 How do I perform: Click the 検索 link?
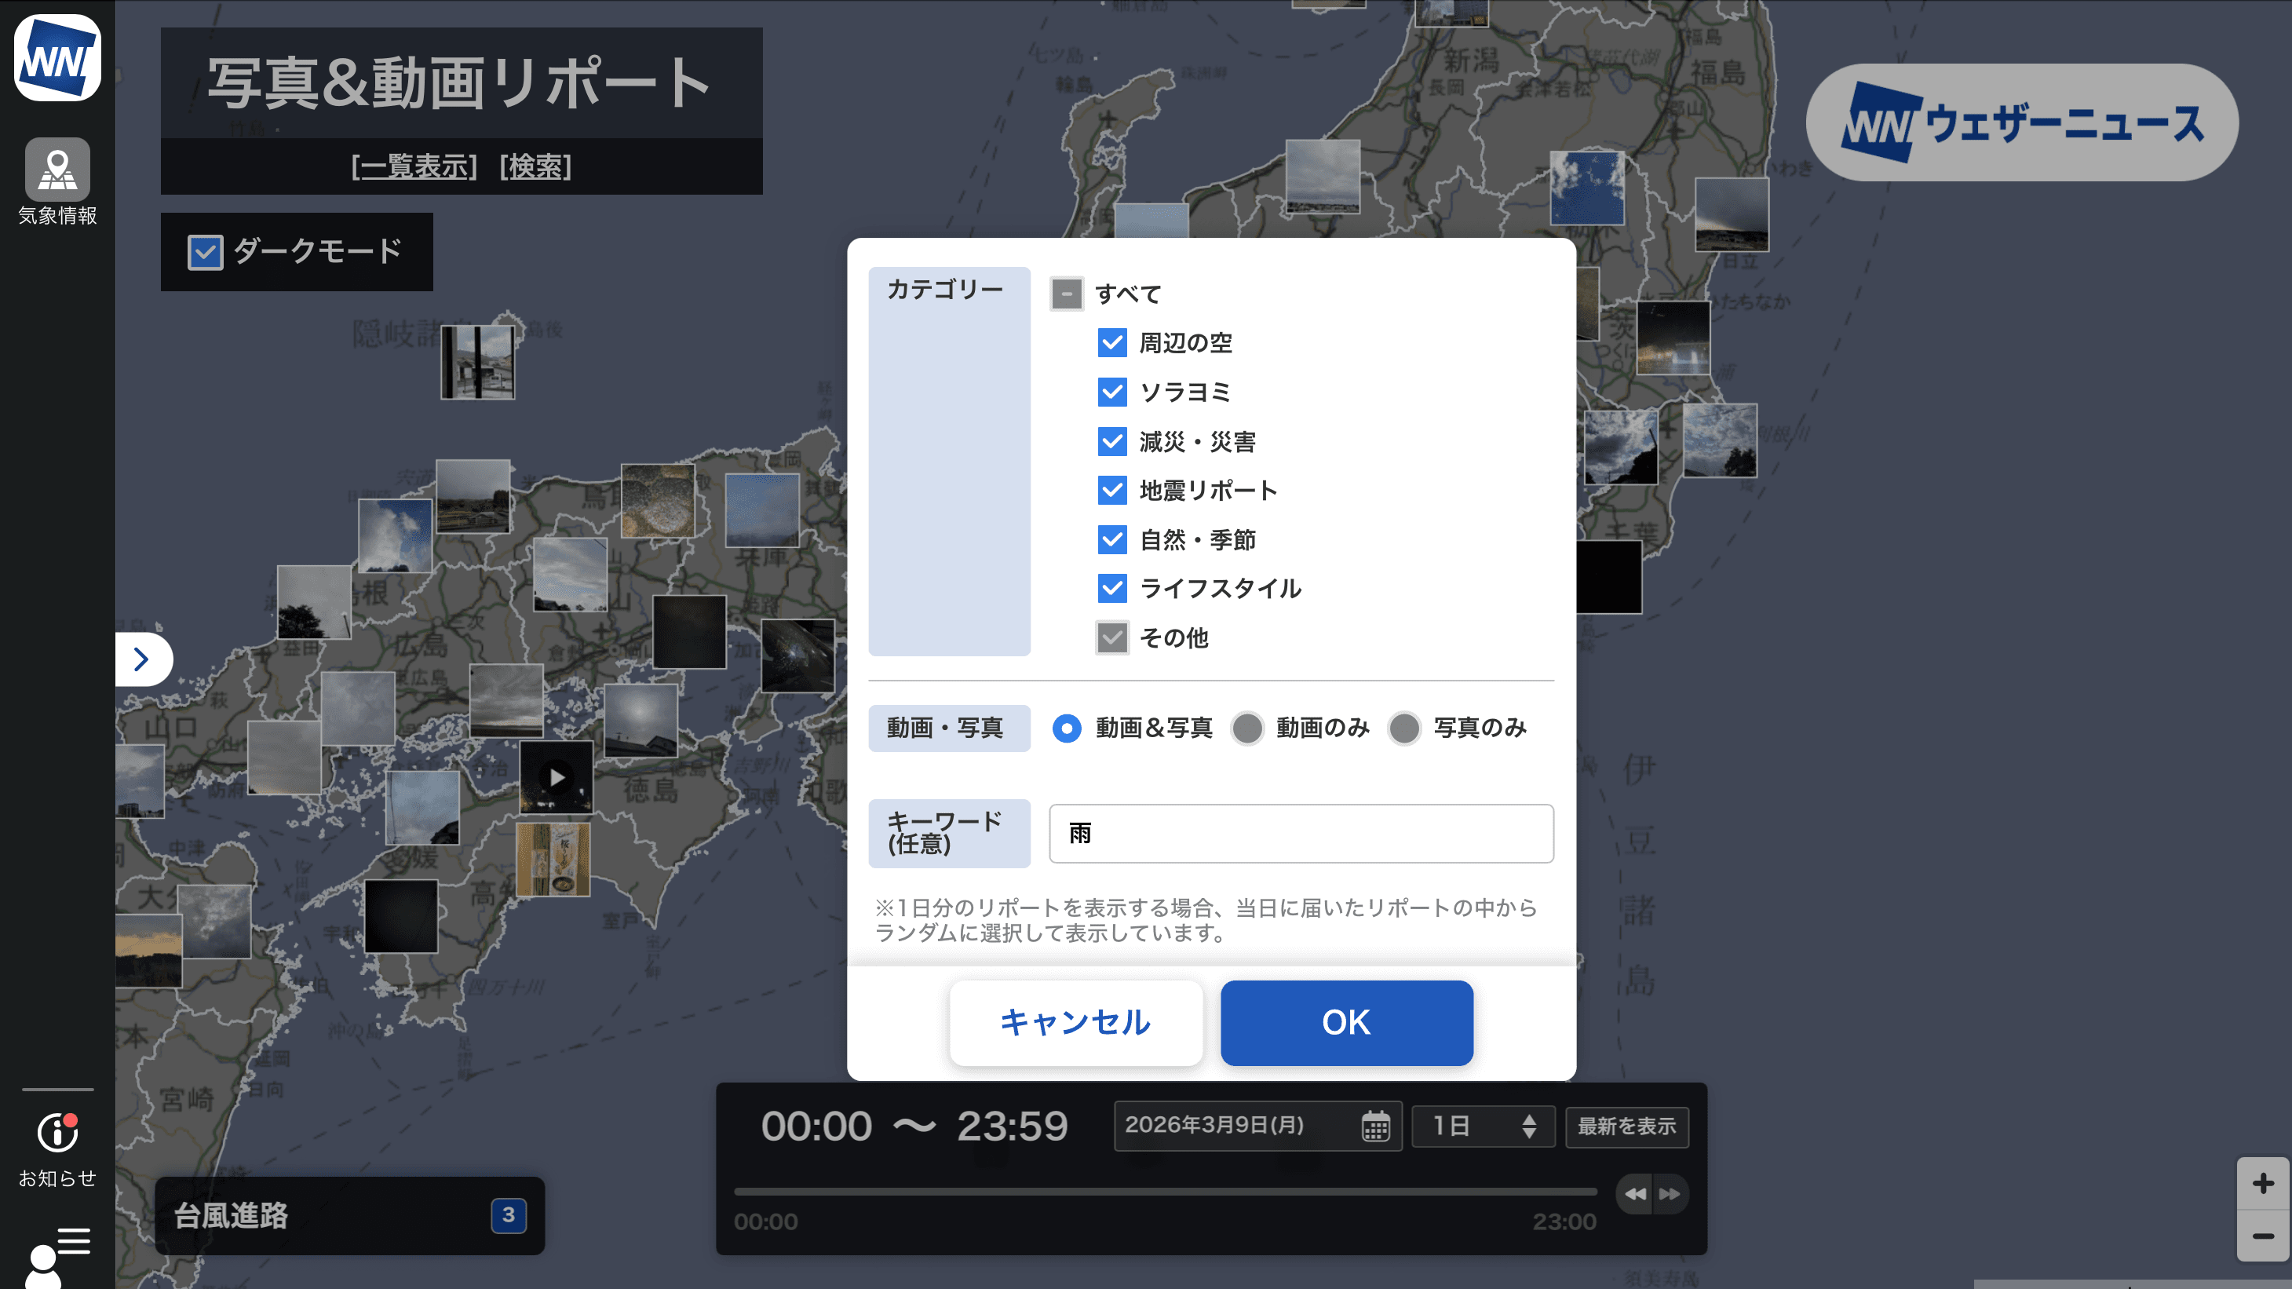(535, 166)
